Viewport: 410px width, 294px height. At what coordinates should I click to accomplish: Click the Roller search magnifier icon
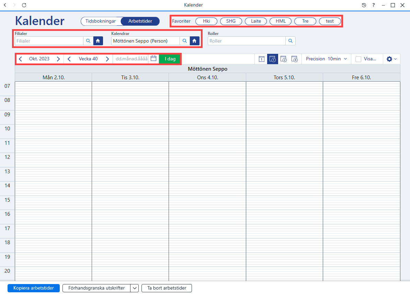click(291, 41)
